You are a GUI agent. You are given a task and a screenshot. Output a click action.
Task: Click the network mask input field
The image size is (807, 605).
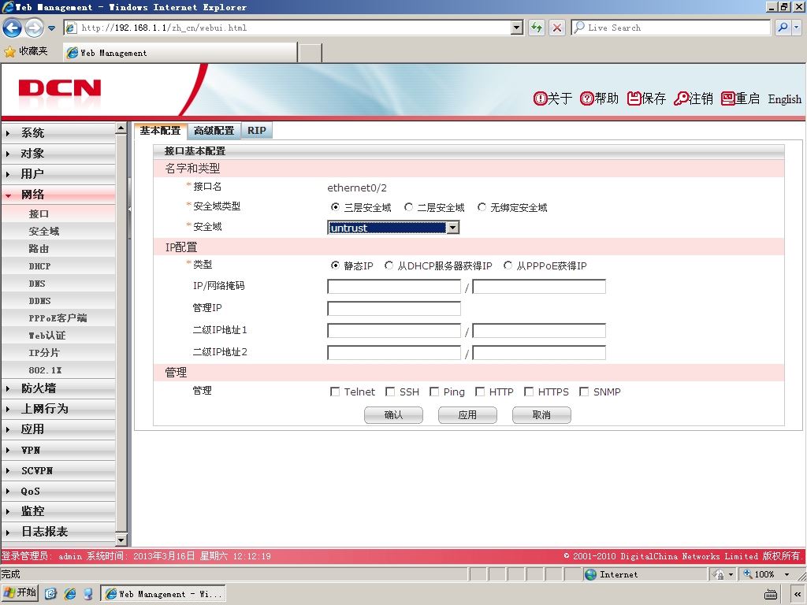539,287
